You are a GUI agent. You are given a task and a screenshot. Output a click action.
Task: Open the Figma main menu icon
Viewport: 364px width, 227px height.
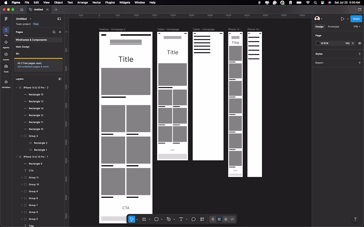[6, 19]
